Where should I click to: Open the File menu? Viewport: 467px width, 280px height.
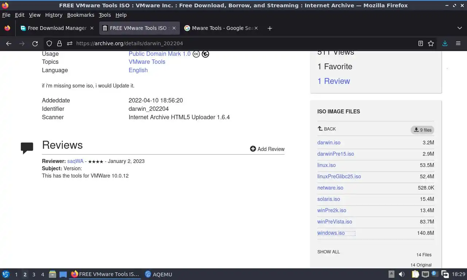[6, 15]
